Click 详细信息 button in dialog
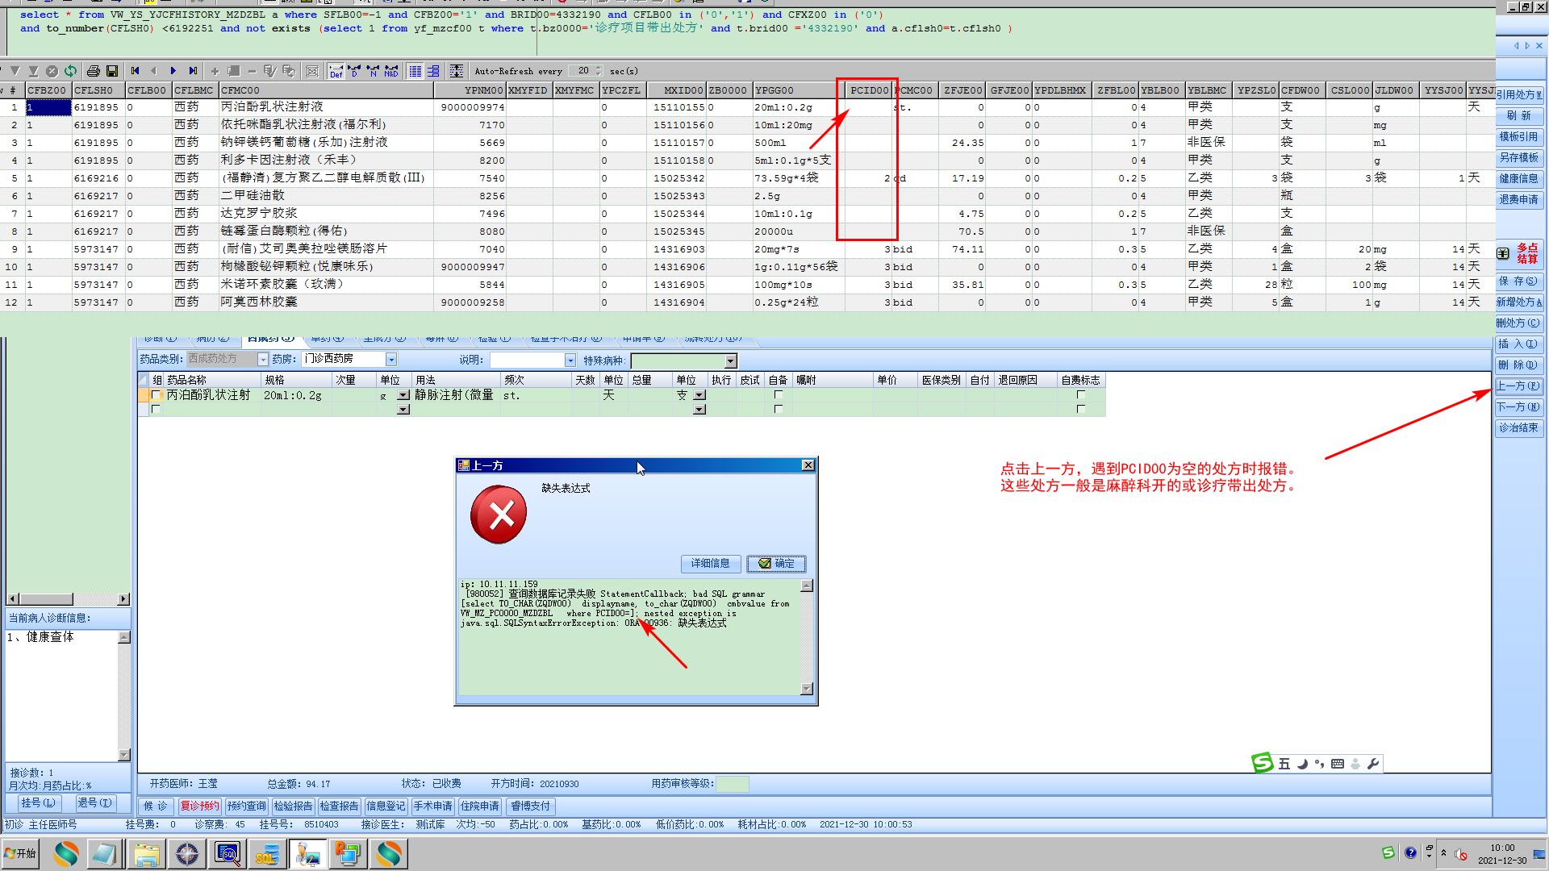This screenshot has width=1549, height=871. [710, 564]
